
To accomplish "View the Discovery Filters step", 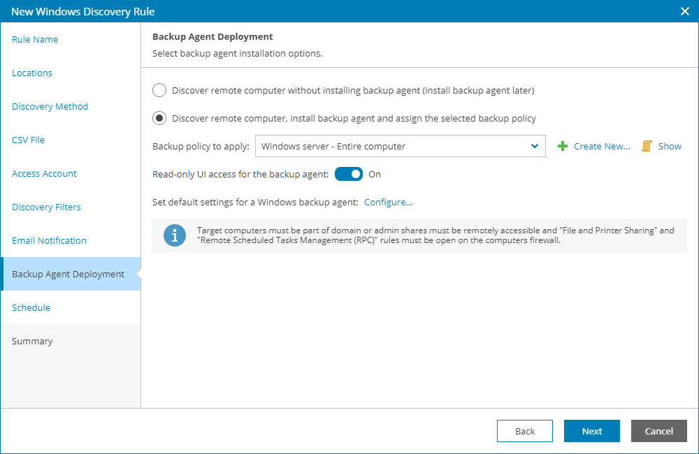I will click(46, 207).
